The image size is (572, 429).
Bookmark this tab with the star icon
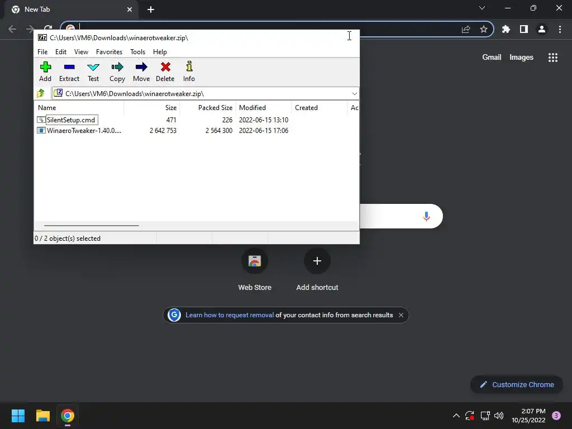pyautogui.click(x=484, y=29)
